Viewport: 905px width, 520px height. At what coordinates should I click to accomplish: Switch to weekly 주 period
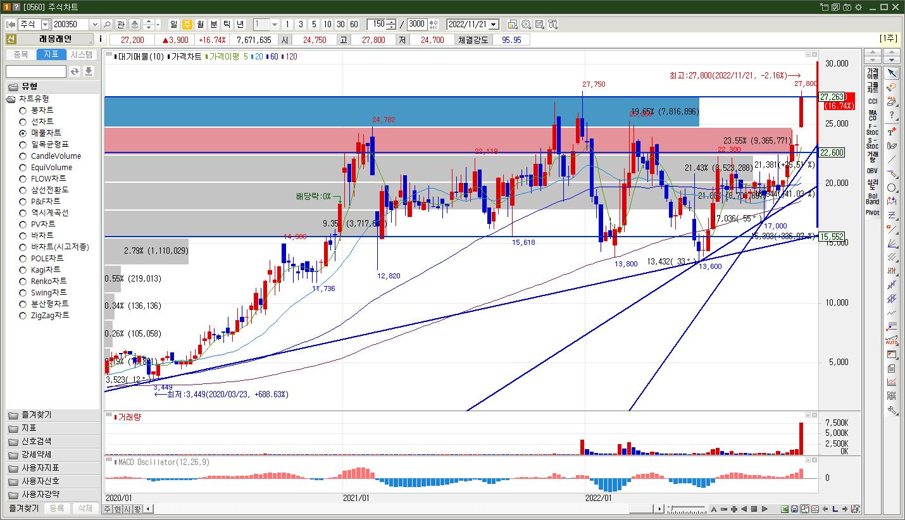[x=187, y=24]
